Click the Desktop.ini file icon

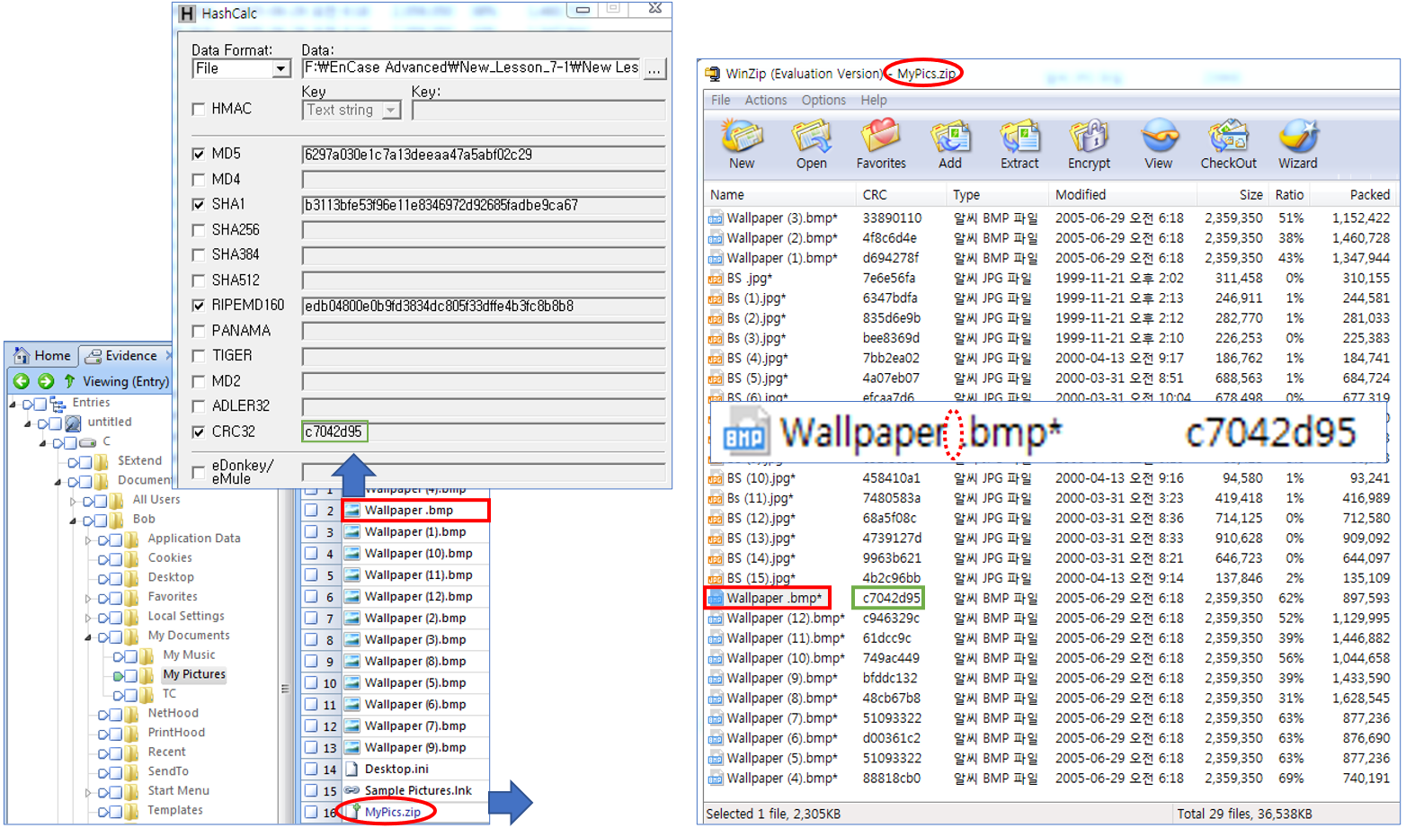pos(352,769)
